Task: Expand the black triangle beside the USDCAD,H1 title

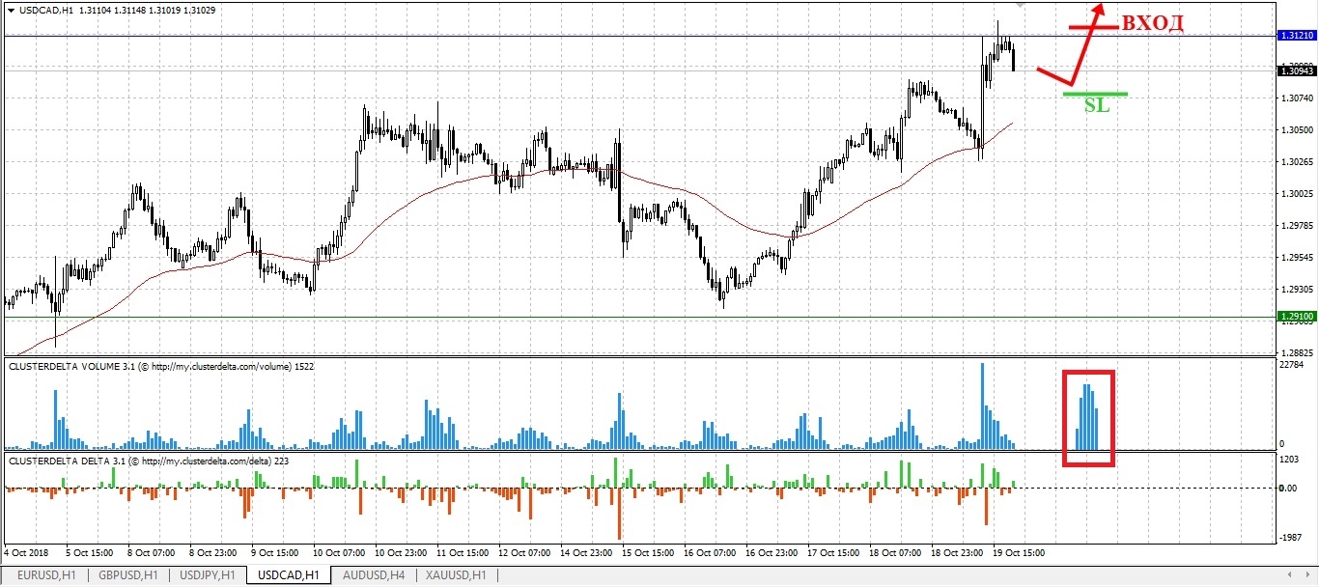Action: (x=11, y=10)
